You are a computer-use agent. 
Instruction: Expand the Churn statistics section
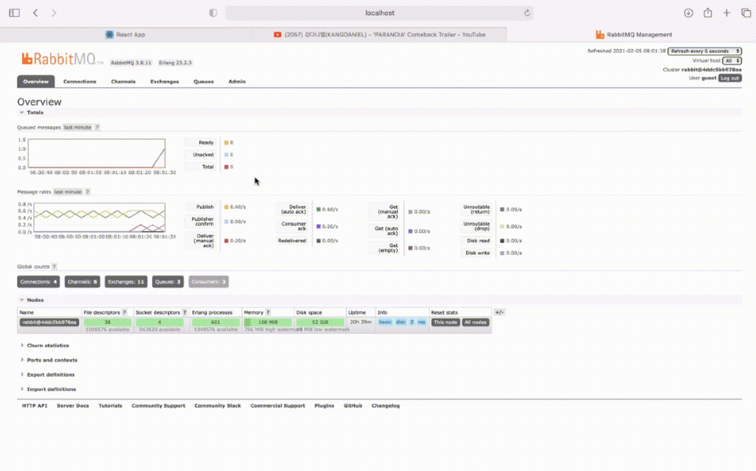click(x=48, y=345)
